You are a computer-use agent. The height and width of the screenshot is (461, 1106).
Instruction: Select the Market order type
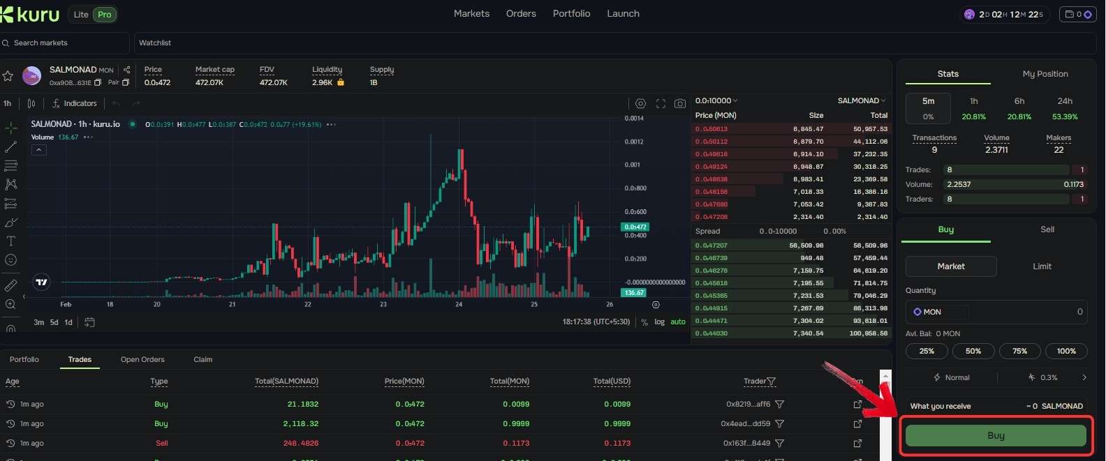pos(951,266)
